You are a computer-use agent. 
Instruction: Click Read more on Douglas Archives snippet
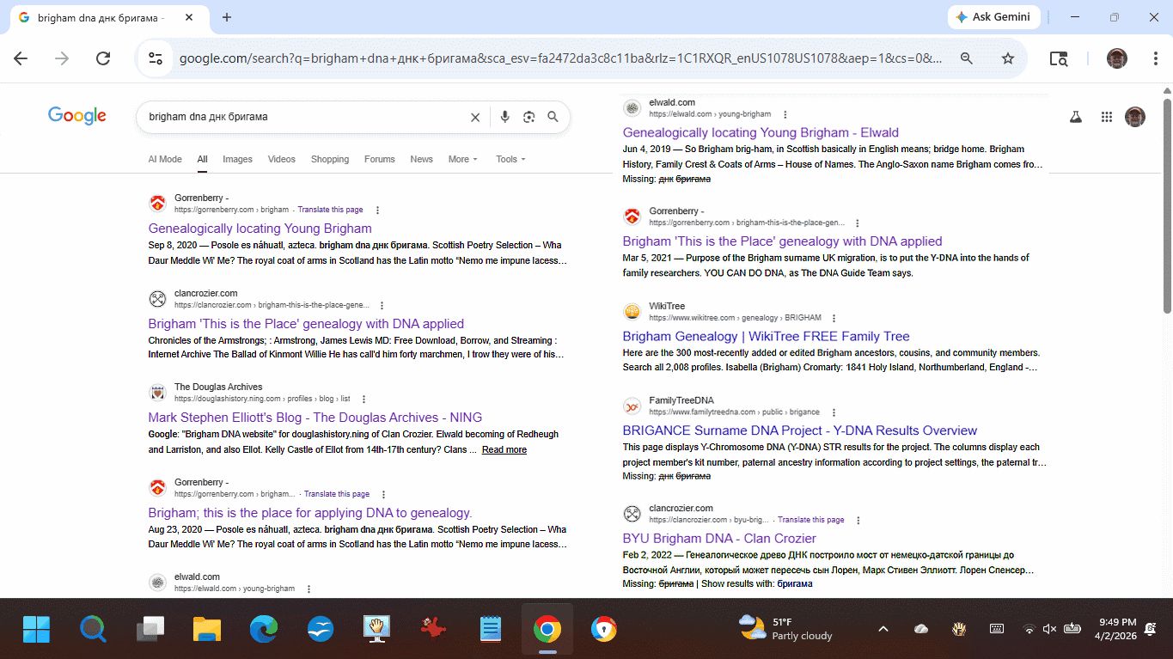[504, 450]
